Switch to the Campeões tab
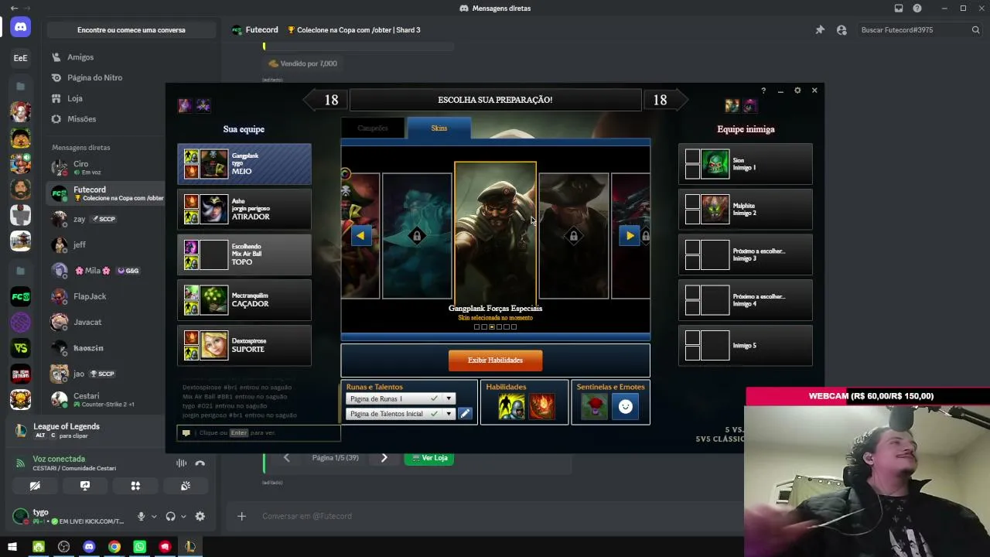 tap(373, 128)
